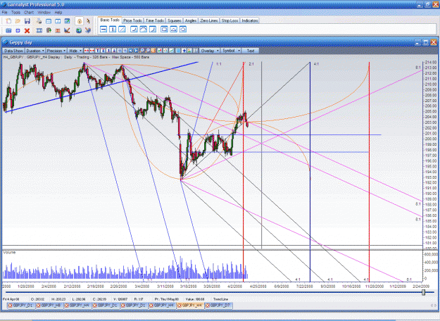Open the Tools menu
The image size is (440, 321).
15,13
